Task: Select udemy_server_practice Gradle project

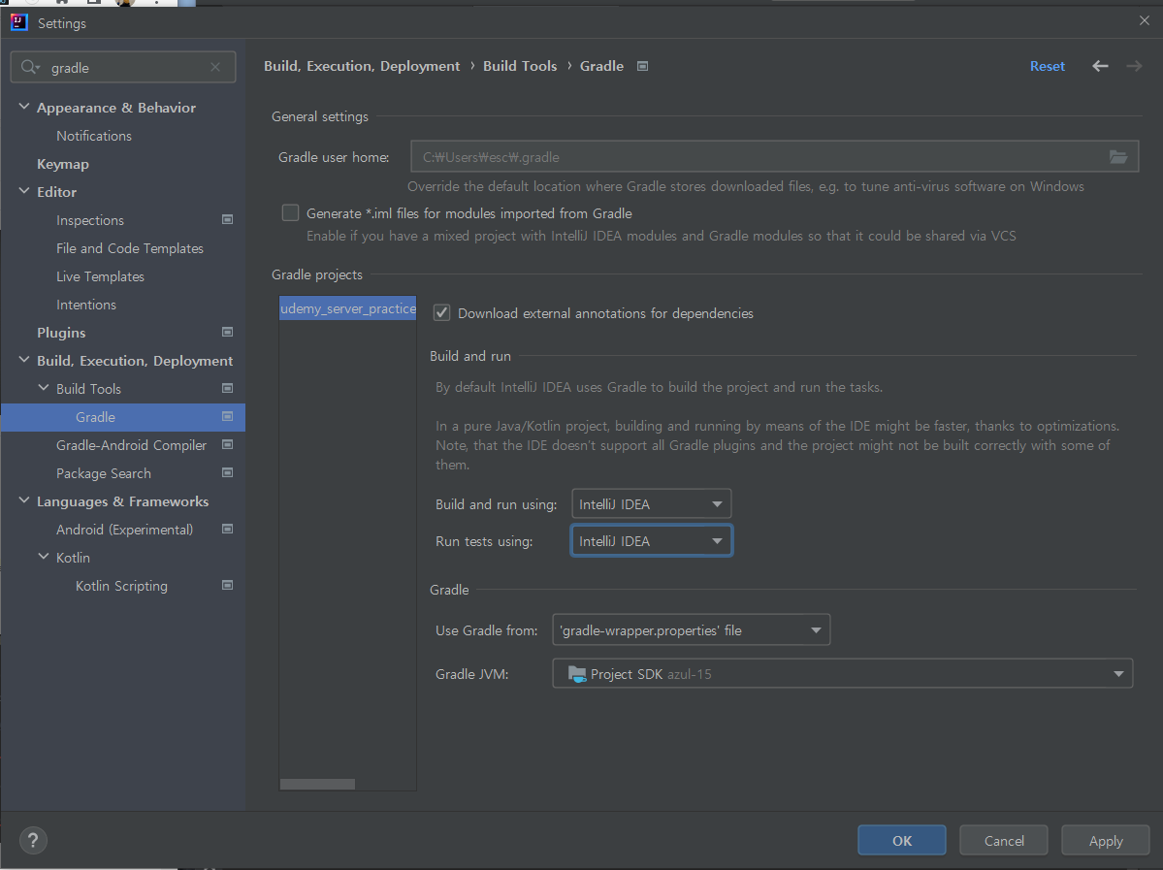Action: pyautogui.click(x=348, y=308)
